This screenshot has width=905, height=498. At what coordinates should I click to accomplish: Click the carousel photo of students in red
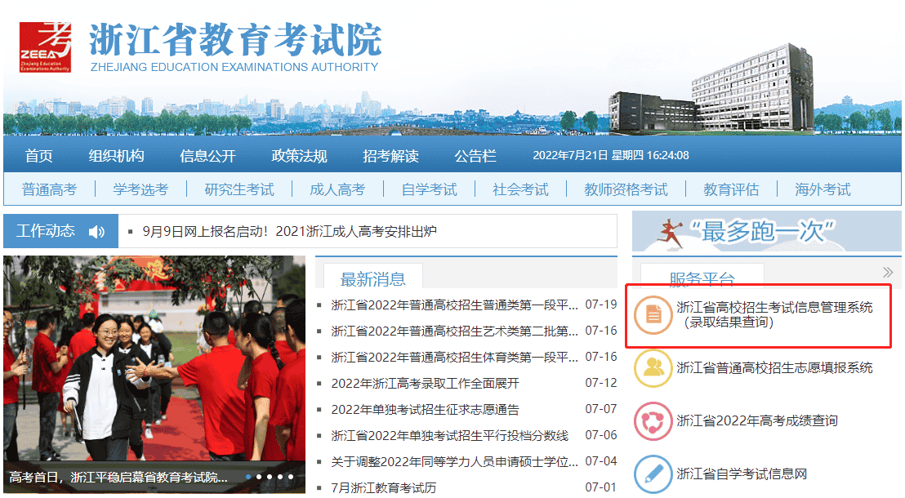[x=154, y=358]
